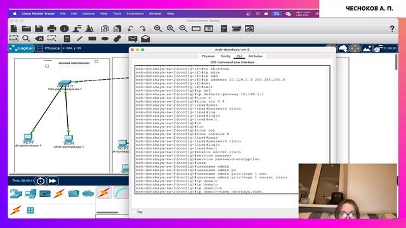Activate the Inspect magnifier tool
Viewport: 406px width, 228px height.
click(26, 39)
